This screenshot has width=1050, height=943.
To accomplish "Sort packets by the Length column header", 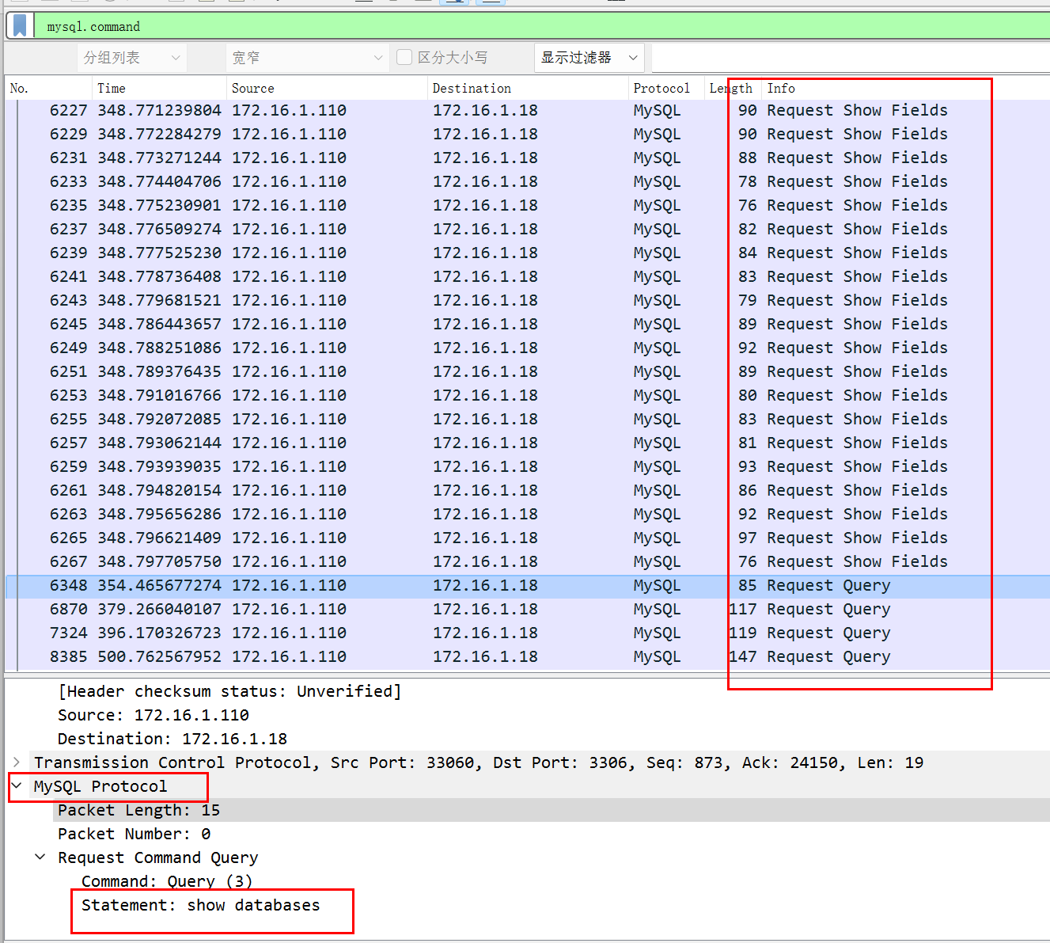I will 733,89.
